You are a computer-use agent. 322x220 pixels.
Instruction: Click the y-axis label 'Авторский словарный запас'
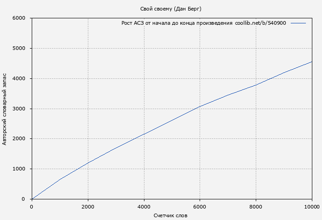[x=5, y=109]
